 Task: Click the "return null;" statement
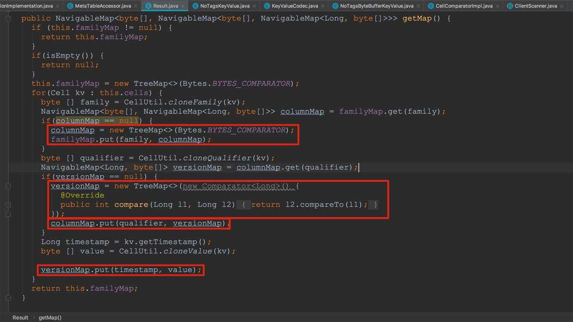click(x=70, y=65)
